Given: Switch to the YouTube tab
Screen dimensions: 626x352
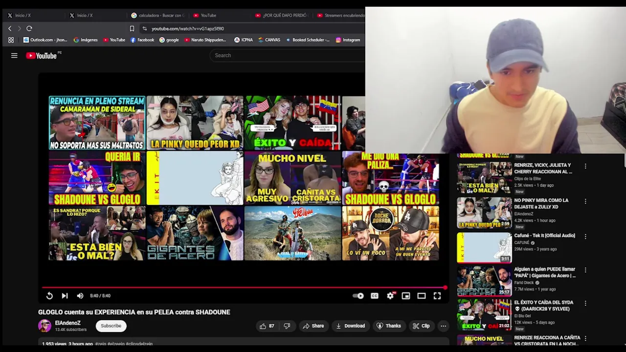Looking at the screenshot, I should [x=219, y=15].
